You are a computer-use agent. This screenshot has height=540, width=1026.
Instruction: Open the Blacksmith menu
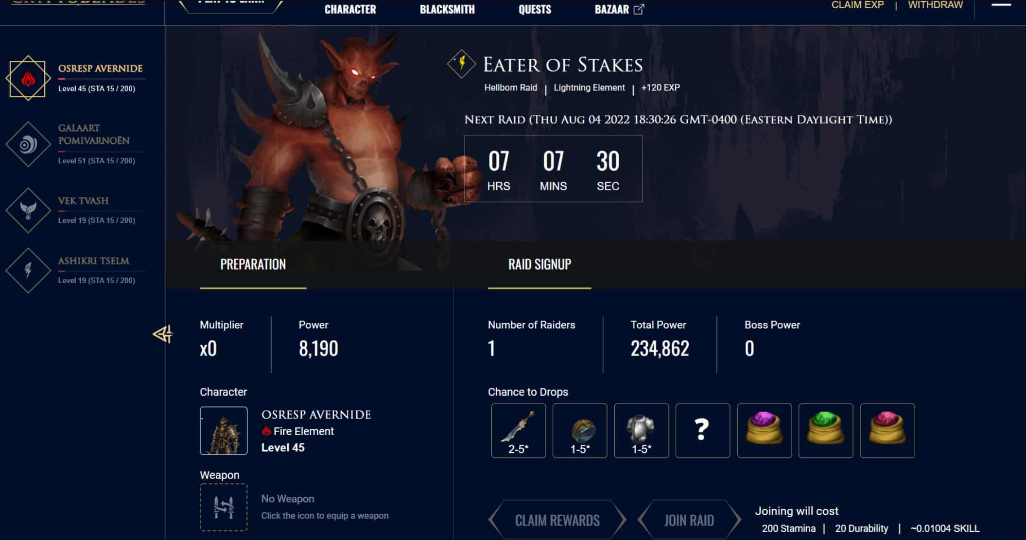click(x=447, y=9)
